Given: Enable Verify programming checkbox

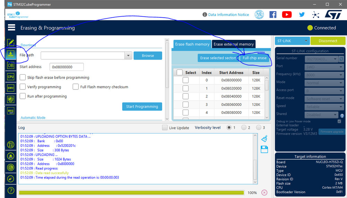Looking at the screenshot, I should [23, 87].
